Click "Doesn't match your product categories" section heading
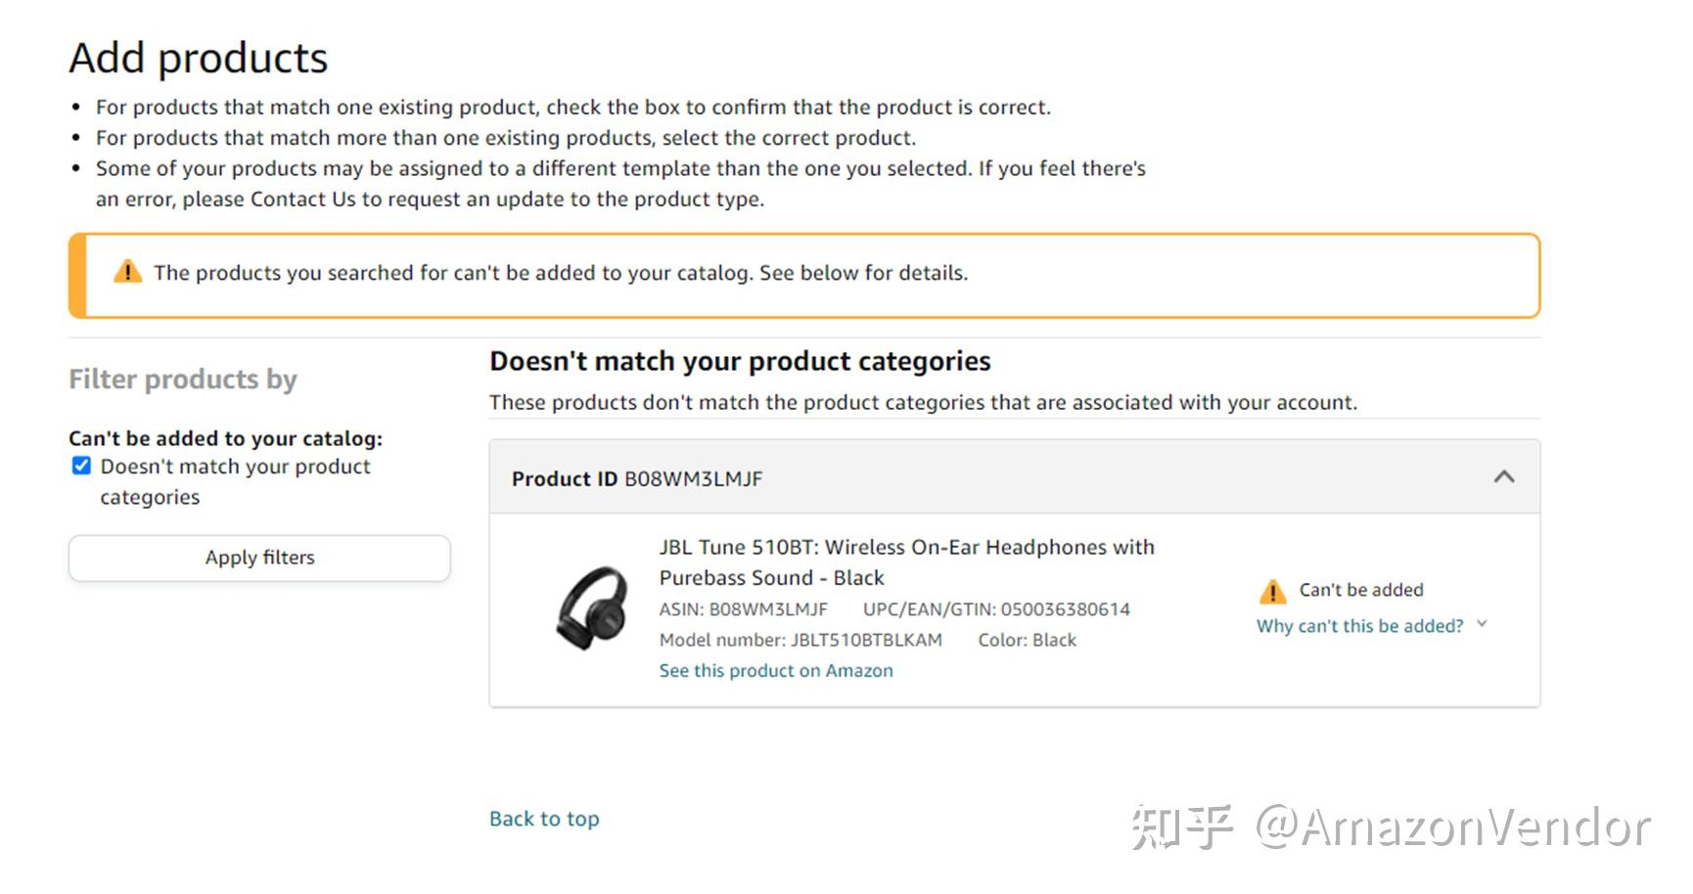 (740, 361)
